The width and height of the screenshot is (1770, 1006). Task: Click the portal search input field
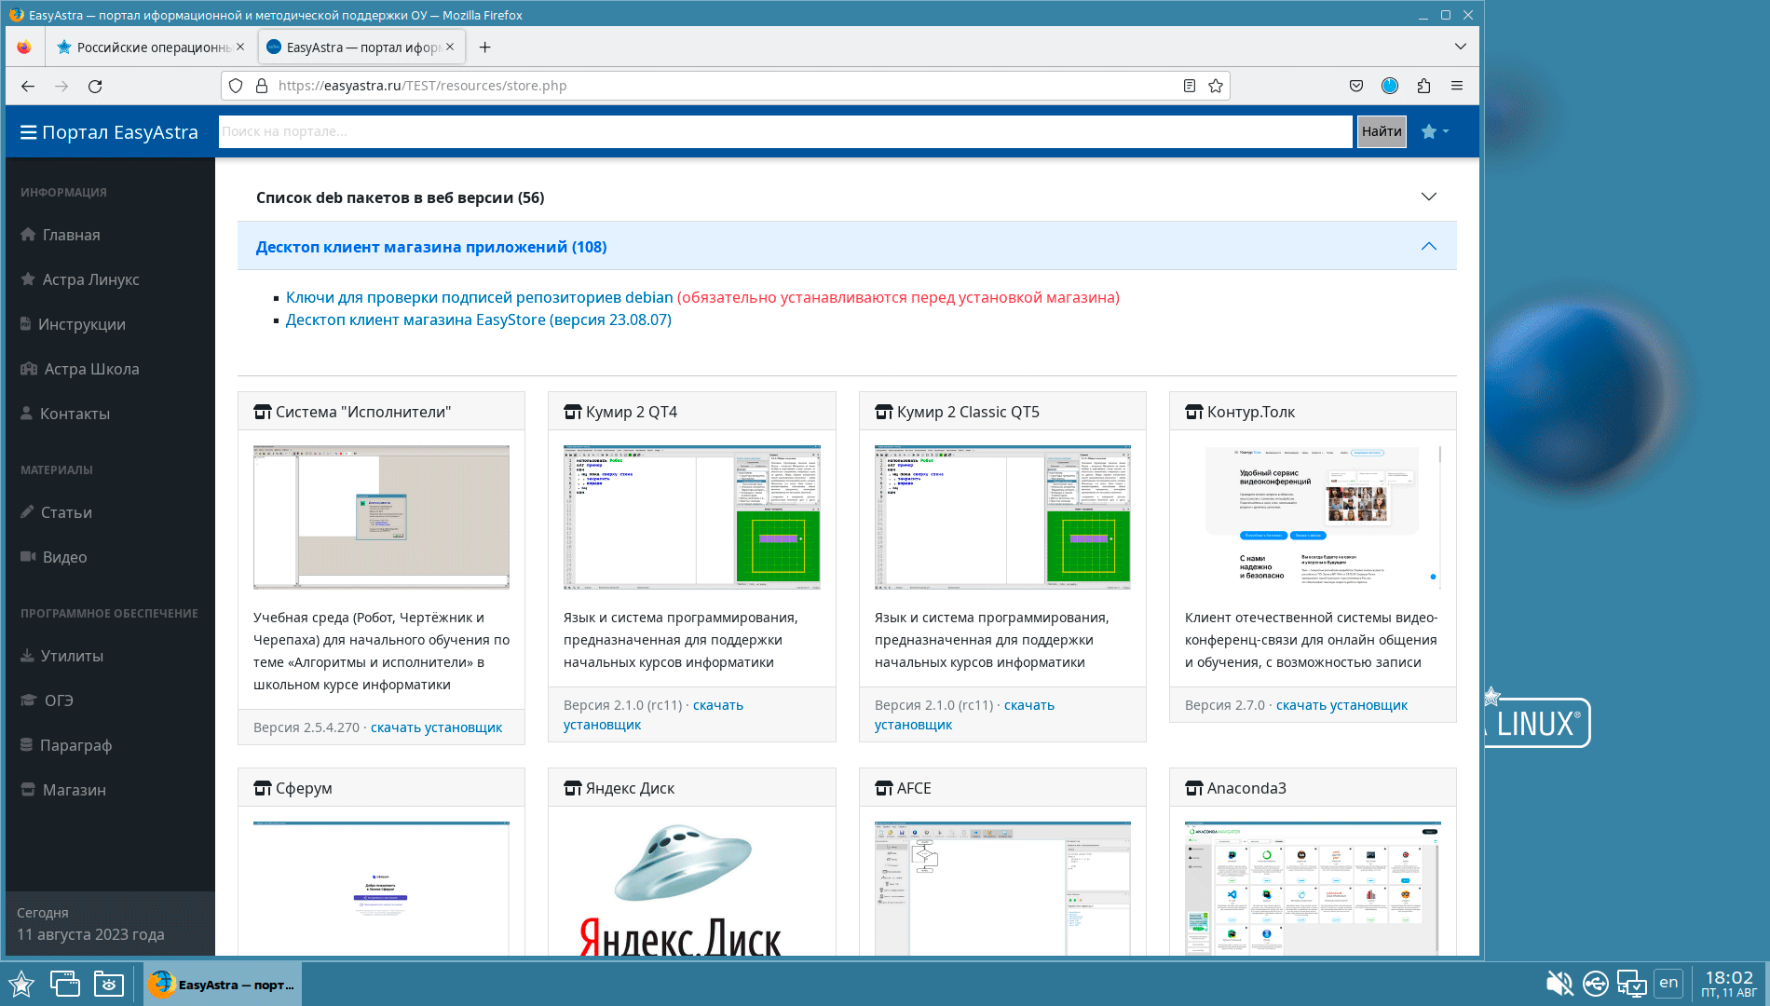[x=785, y=131]
